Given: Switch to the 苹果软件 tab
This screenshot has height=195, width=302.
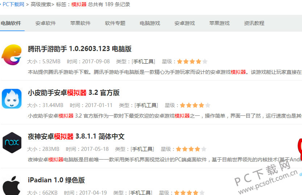Looking at the screenshot, I should tap(80, 23).
